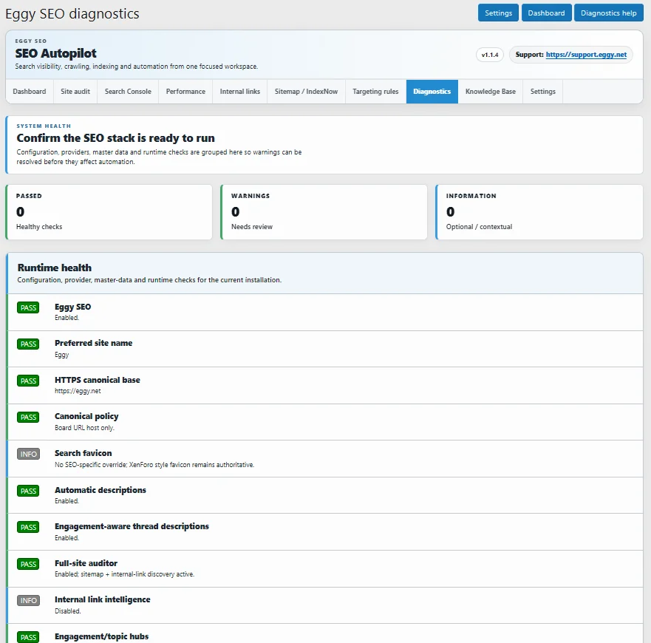
Task: Select the 'Canonical policy' title
Action: click(x=86, y=416)
